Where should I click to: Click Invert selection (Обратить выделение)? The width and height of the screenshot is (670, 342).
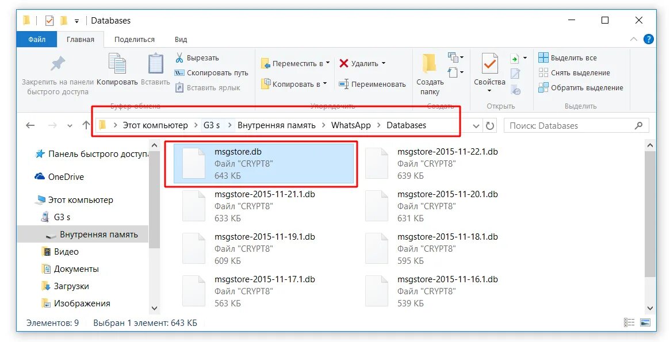click(581, 88)
